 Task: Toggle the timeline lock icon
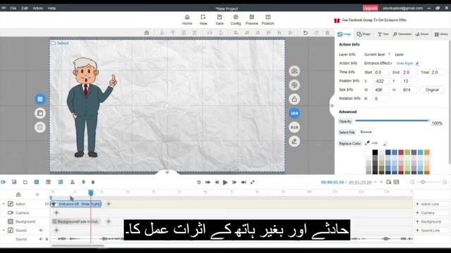coord(18,195)
